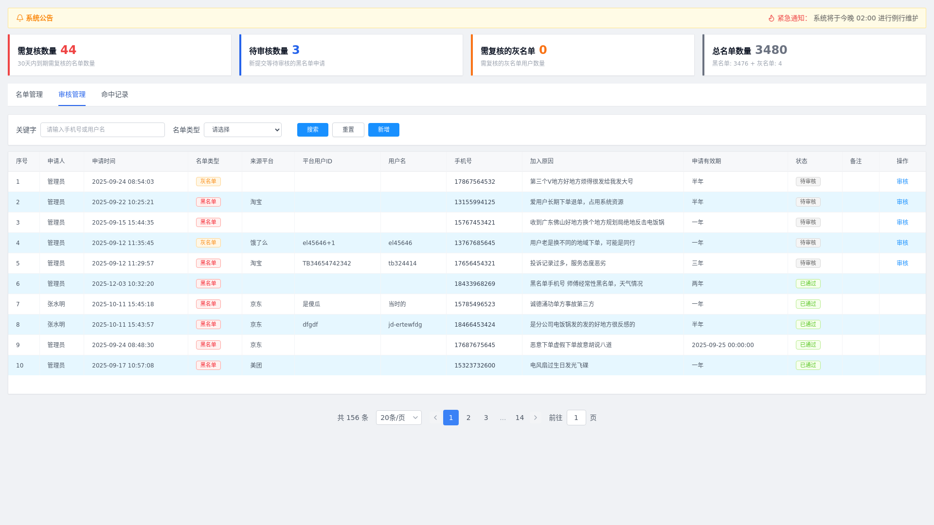Click applicant 张水明 in row 7
The width and height of the screenshot is (934, 525).
(56, 304)
